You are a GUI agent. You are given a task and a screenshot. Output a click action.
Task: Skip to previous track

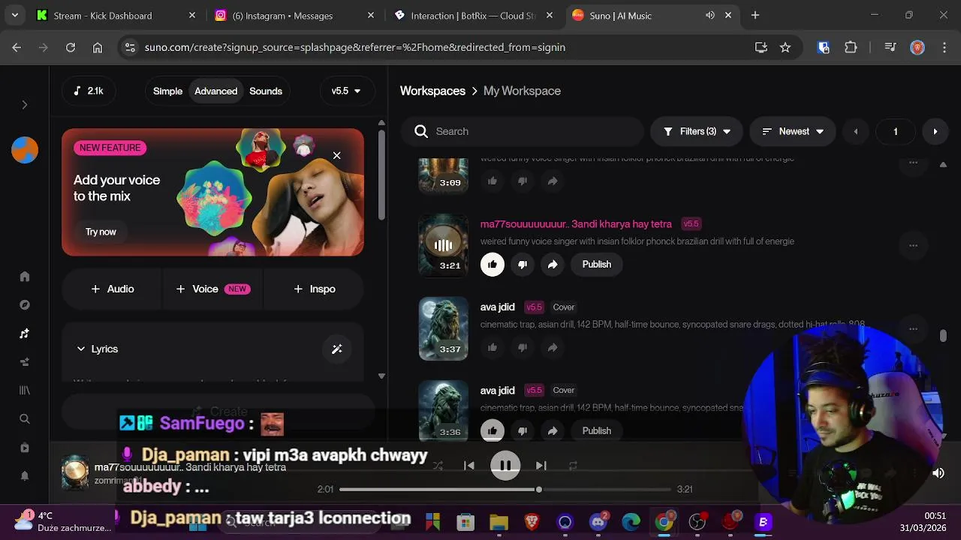(469, 466)
